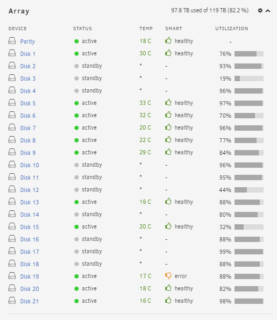The height and width of the screenshot is (320, 277).
Task: Click the Disk 3 utilization bar at 19%
Action: point(249,79)
